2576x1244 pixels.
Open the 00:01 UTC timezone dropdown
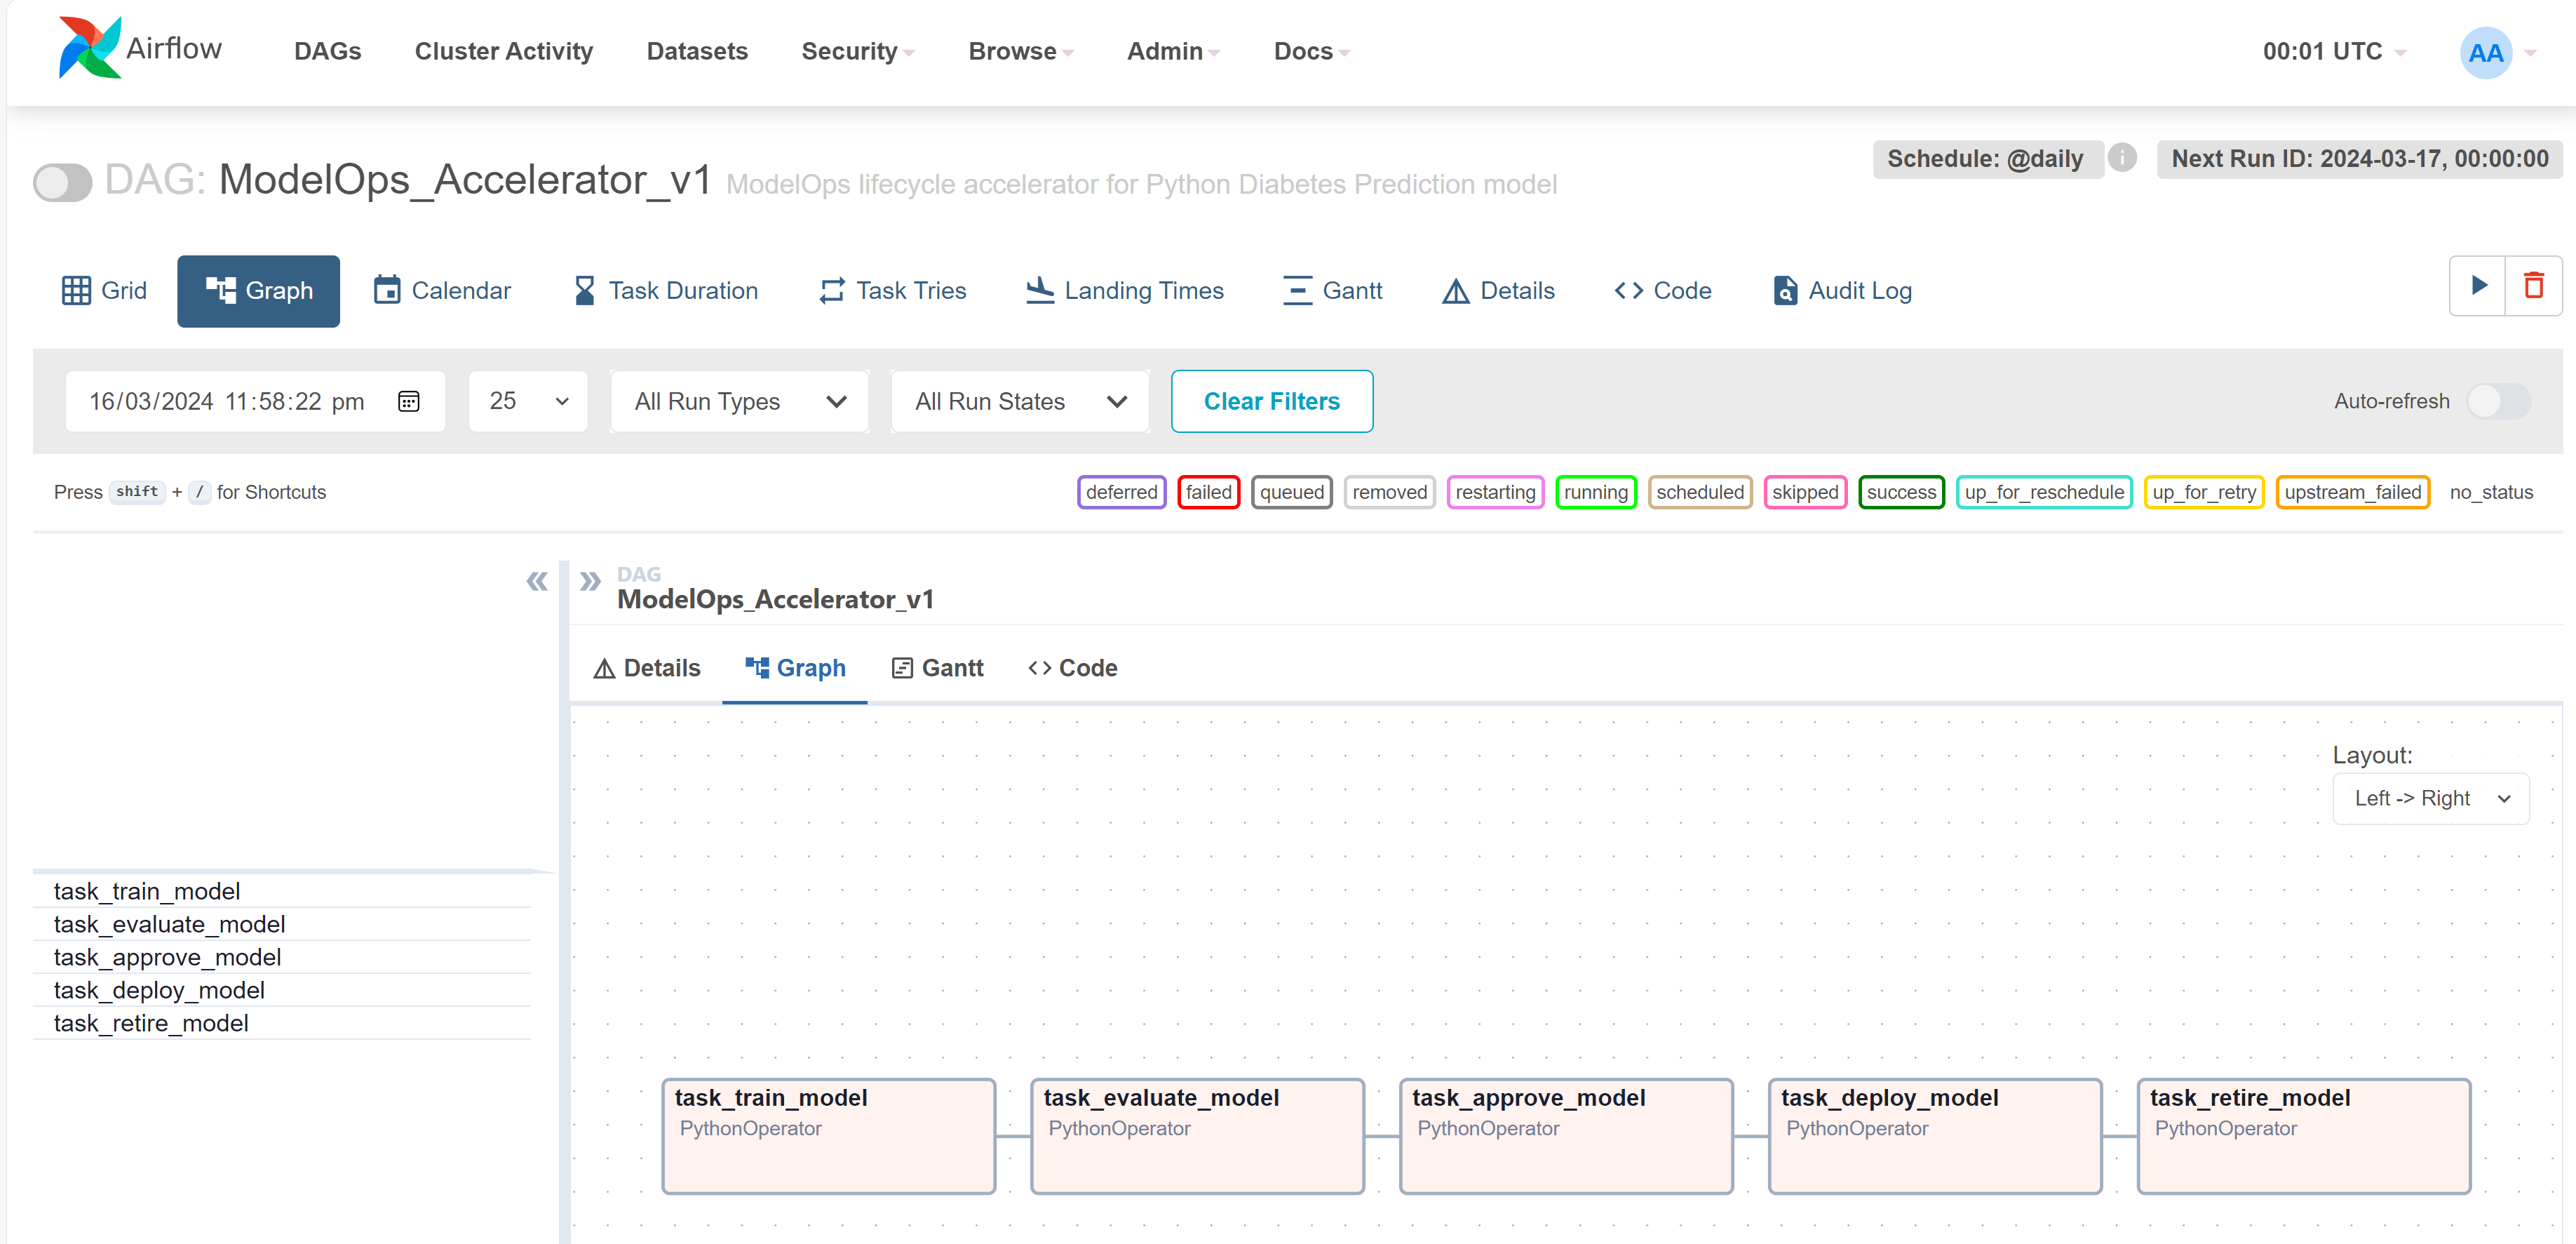pos(2334,51)
